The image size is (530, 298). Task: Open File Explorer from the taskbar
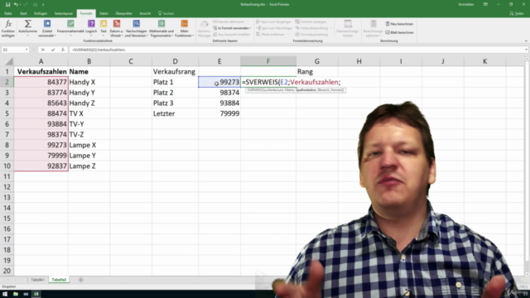click(16, 294)
